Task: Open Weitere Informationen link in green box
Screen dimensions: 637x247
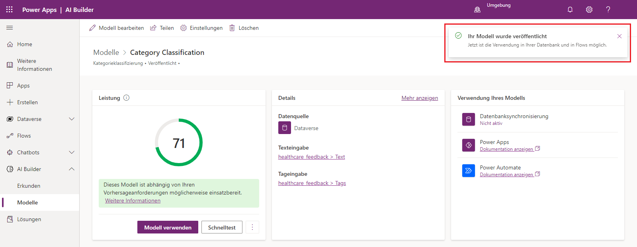Action: pyautogui.click(x=133, y=200)
